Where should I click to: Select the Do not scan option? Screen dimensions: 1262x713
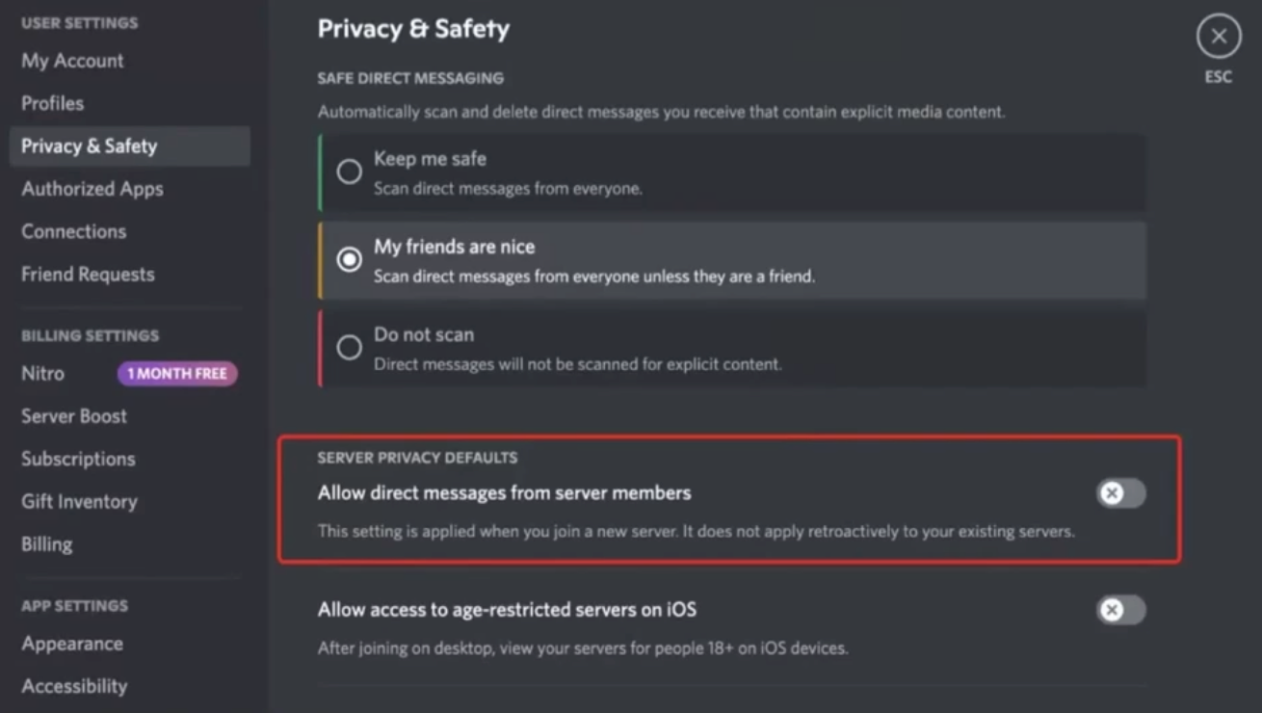point(349,348)
